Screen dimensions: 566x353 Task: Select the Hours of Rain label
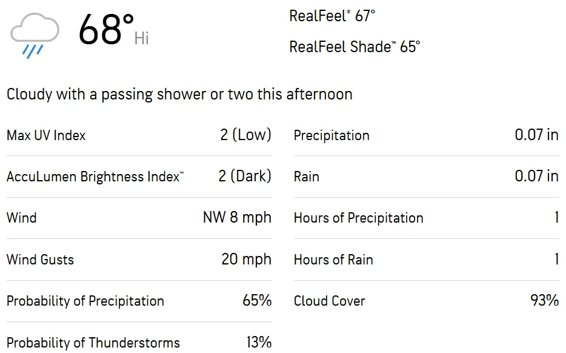pyautogui.click(x=333, y=260)
